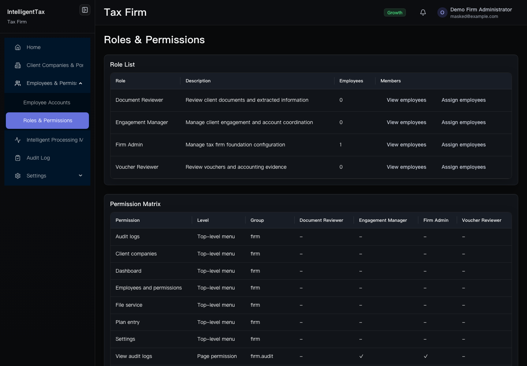Click View audit logs permission row

(x=311, y=356)
